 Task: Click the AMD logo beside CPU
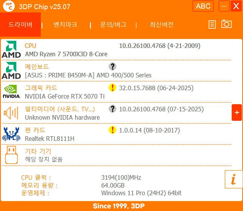coord(11,49)
